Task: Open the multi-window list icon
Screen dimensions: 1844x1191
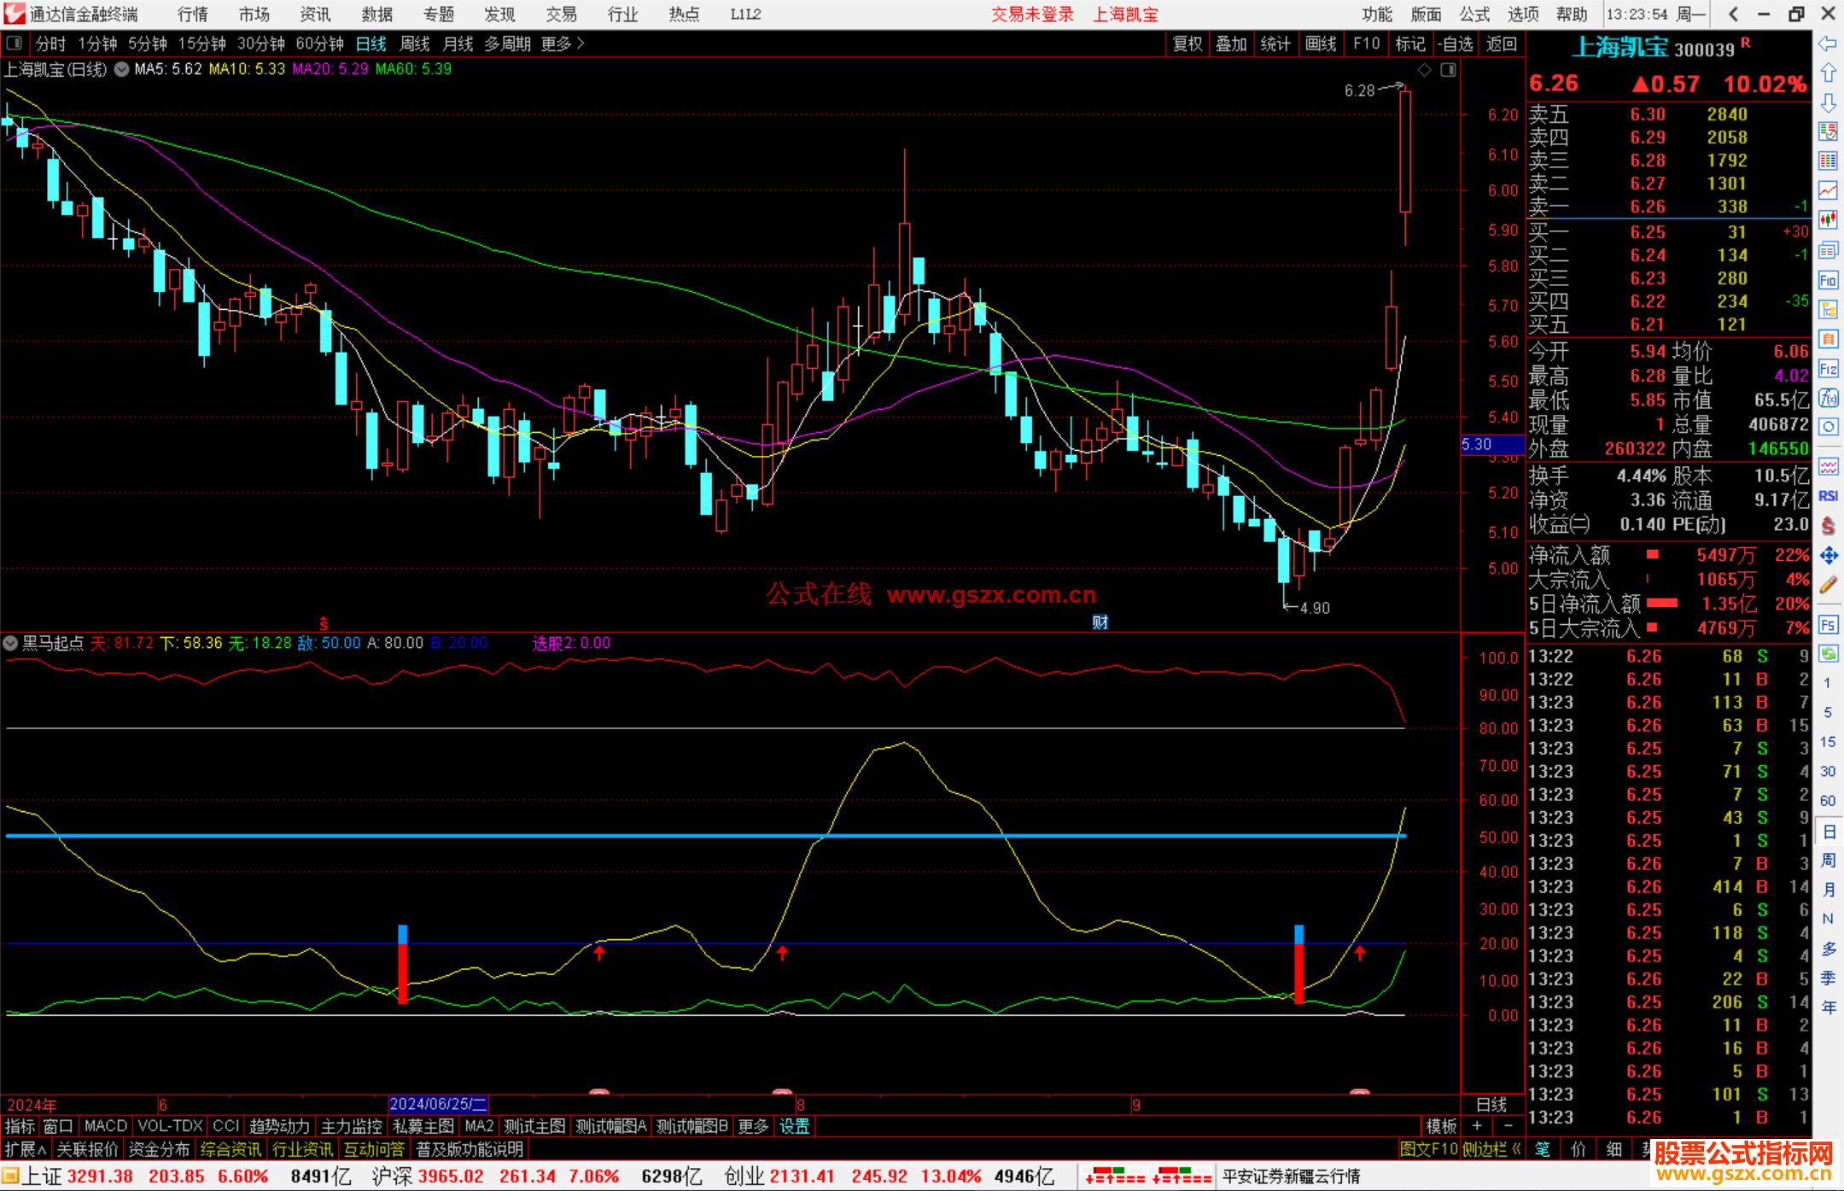Action: click(x=1828, y=250)
